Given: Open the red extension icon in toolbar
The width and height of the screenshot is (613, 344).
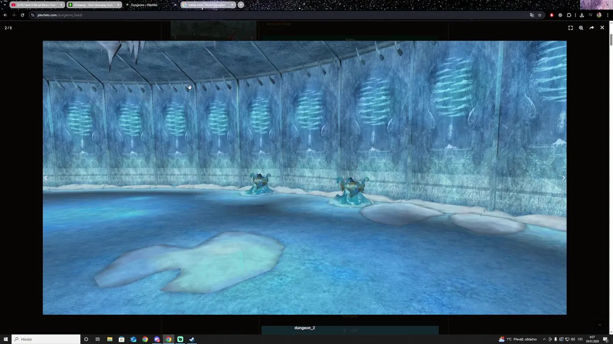Looking at the screenshot, I should point(552,15).
